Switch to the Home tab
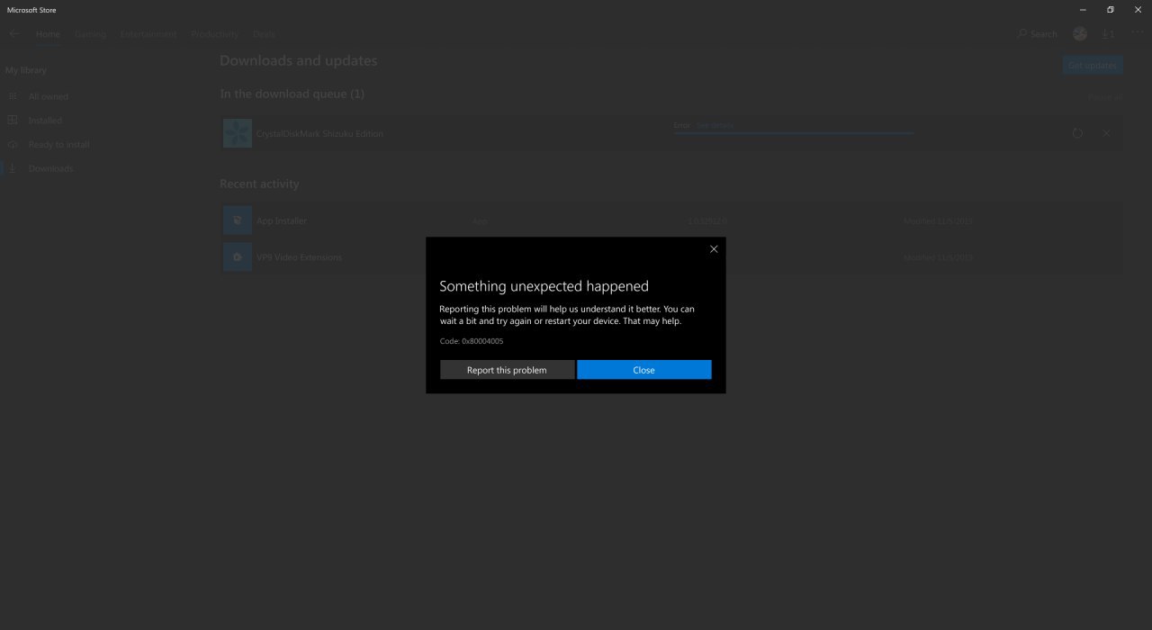Screen dimensions: 1152x630 (48, 34)
